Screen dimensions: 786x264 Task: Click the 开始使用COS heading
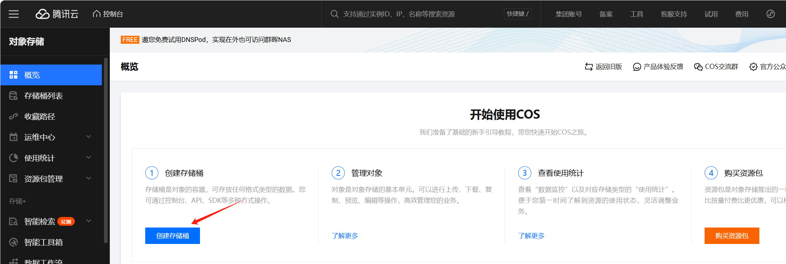[x=505, y=114]
